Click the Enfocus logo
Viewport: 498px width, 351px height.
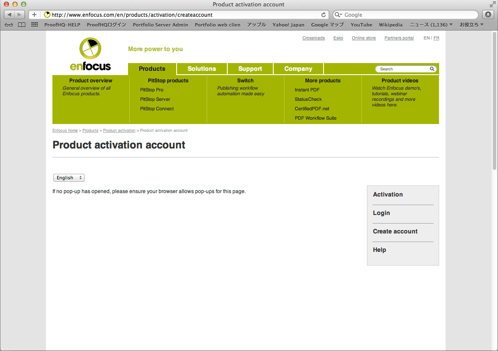90,54
